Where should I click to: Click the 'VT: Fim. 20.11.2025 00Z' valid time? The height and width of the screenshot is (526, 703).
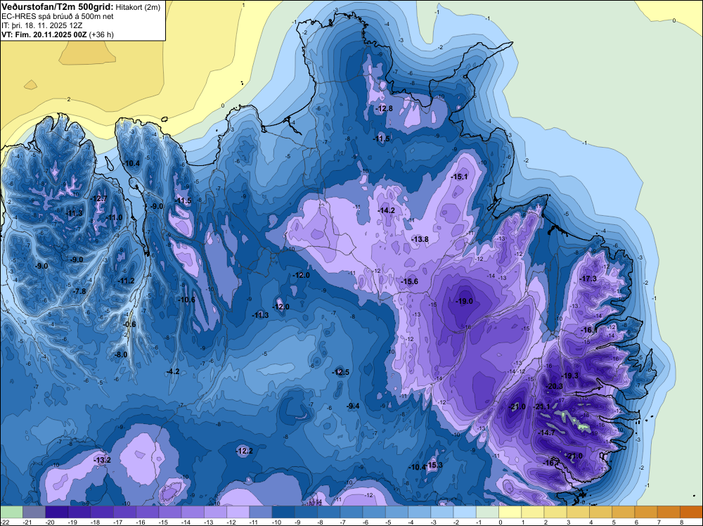tap(44, 34)
